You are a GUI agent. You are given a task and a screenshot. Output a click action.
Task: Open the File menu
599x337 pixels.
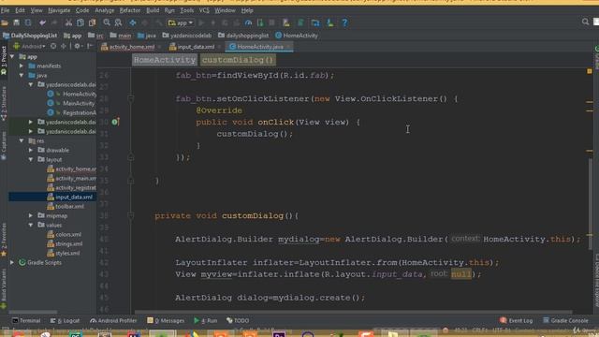tap(5, 10)
